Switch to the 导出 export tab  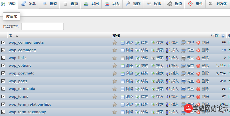[x=91, y=4]
